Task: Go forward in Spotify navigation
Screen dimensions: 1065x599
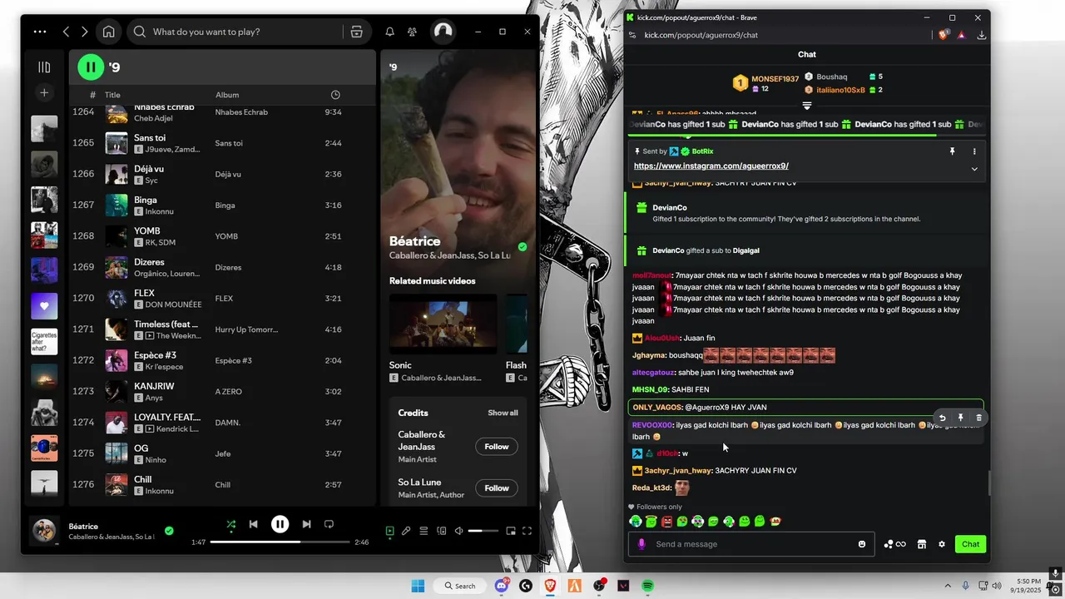Action: [x=84, y=32]
